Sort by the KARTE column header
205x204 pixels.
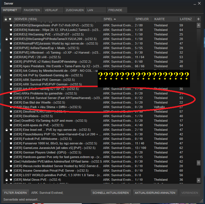tap(166, 19)
